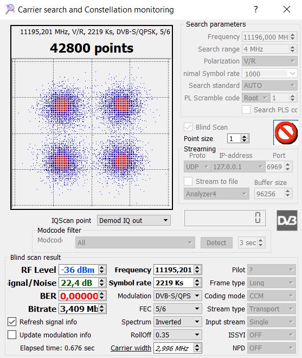Adjust the 3 sec detect time stepper

[x=261, y=242]
